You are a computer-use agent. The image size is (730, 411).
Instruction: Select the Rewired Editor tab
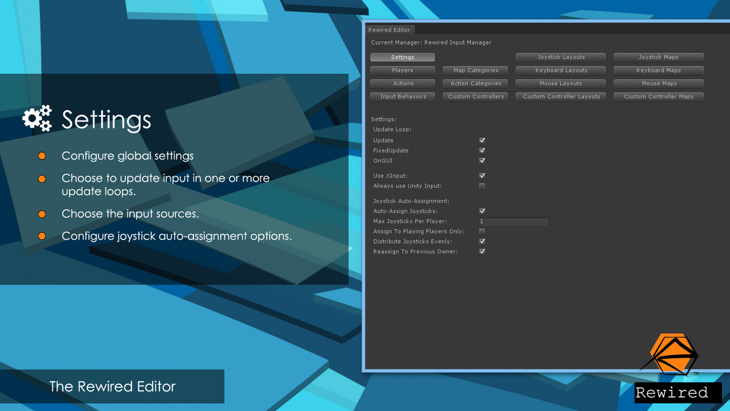[390, 30]
